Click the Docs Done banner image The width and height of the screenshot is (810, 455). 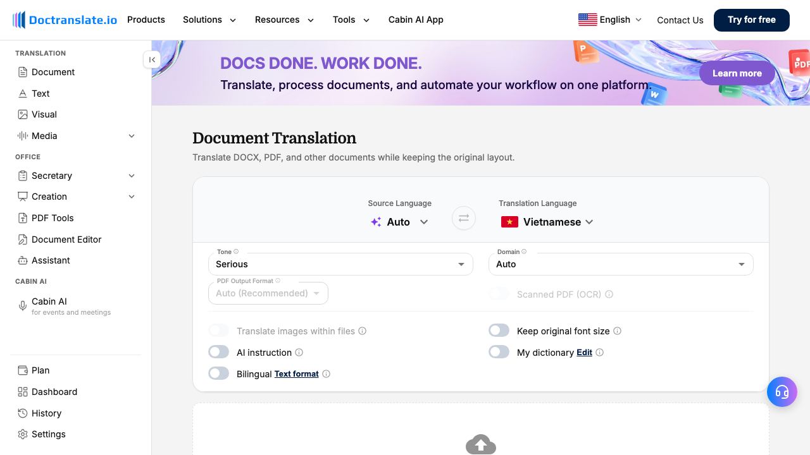481,73
